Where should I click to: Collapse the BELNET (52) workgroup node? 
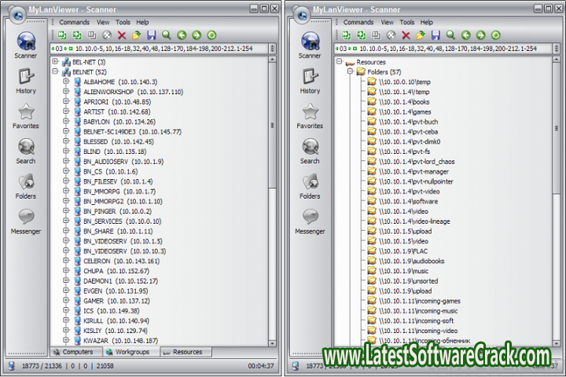pyautogui.click(x=56, y=71)
